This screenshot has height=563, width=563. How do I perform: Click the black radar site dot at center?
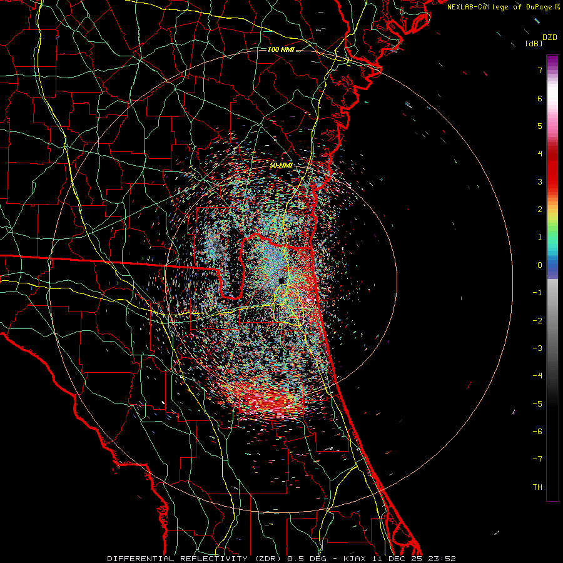(281, 280)
